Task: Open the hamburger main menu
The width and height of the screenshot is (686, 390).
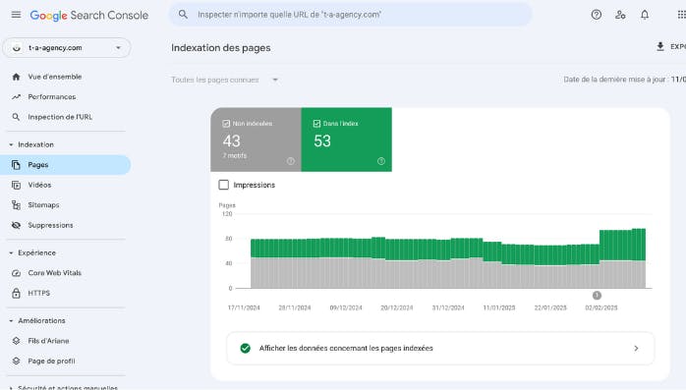Action: click(x=16, y=15)
